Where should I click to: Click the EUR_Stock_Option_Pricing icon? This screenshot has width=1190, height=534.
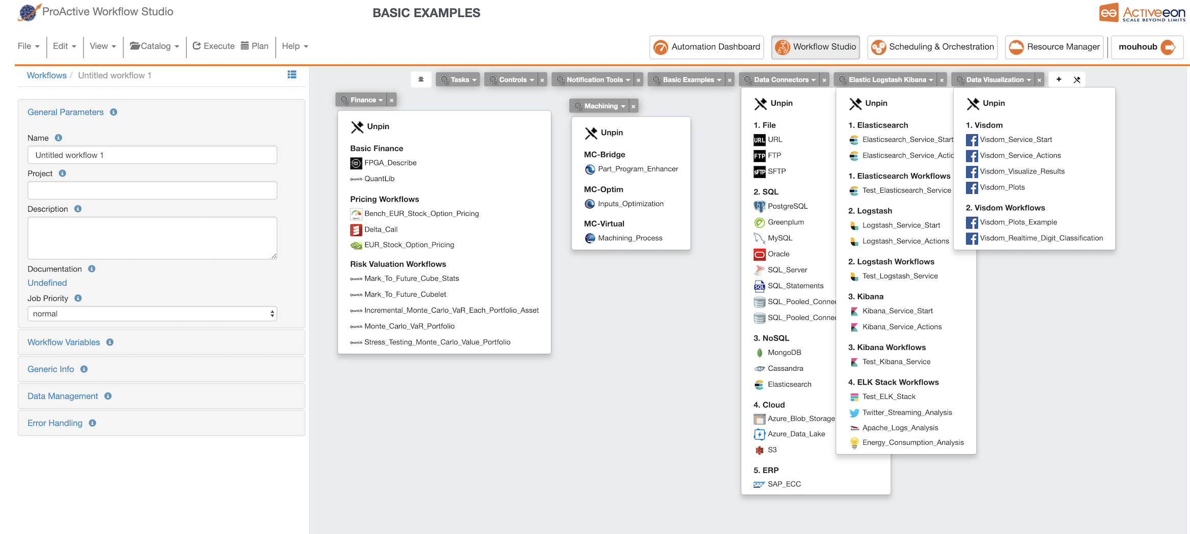tap(356, 245)
